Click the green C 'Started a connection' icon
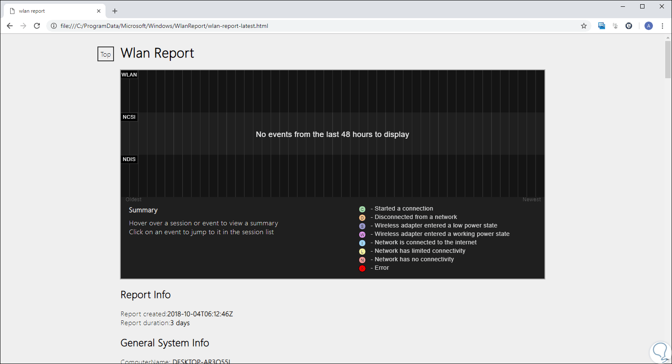Viewport: 672px width, 364px height. pyautogui.click(x=362, y=209)
